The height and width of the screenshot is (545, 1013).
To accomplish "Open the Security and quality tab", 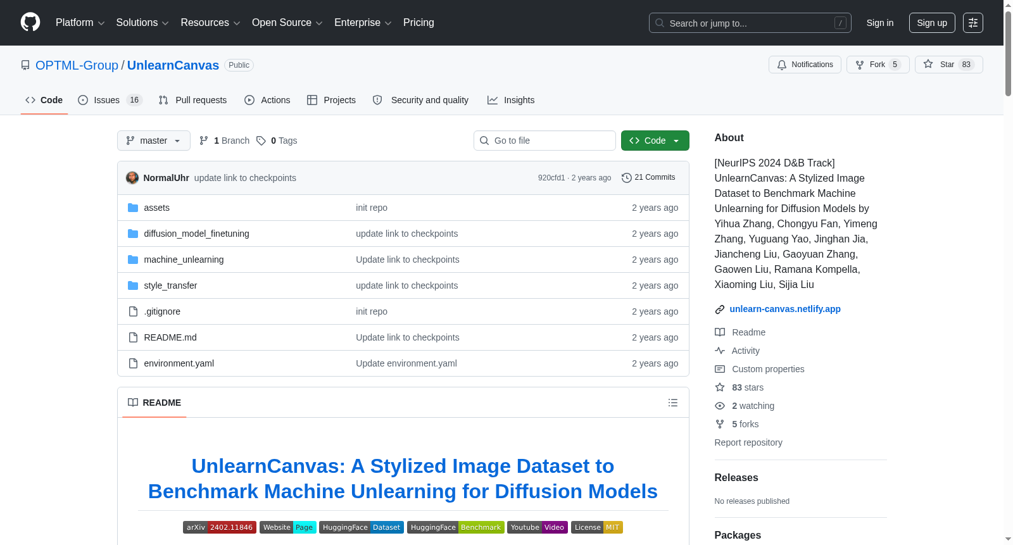I will pyautogui.click(x=420, y=100).
